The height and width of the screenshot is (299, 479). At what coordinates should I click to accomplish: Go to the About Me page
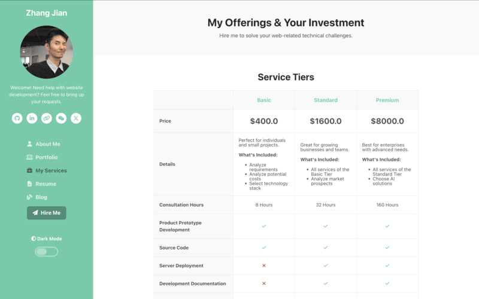coord(47,144)
